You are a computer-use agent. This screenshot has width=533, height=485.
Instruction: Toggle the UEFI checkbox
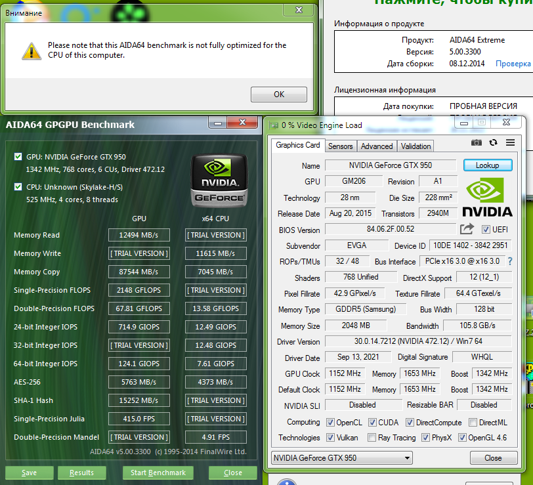pyautogui.click(x=486, y=230)
